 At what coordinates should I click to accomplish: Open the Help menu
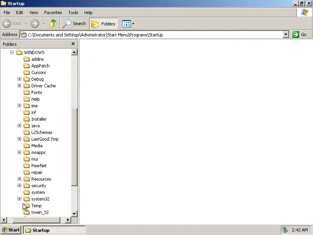tap(88, 13)
